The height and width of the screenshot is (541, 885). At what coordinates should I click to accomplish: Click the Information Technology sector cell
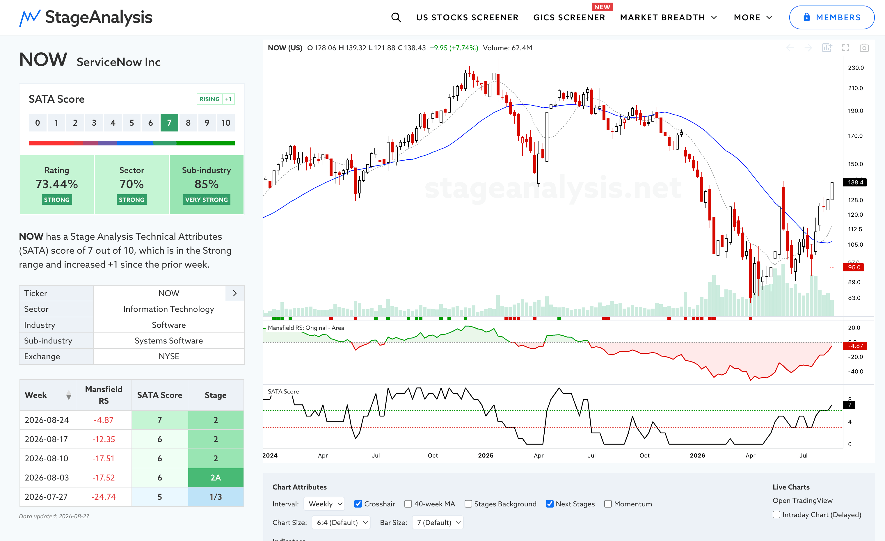[x=169, y=309]
